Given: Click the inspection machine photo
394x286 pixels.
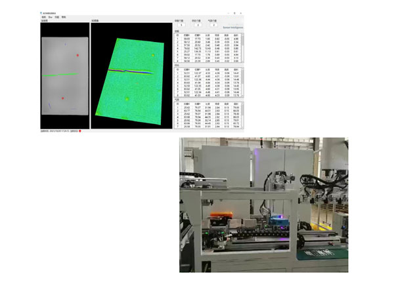Looking at the screenshot, I should click(x=264, y=205).
